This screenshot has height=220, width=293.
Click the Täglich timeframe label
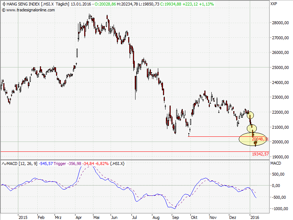(x=62, y=4)
